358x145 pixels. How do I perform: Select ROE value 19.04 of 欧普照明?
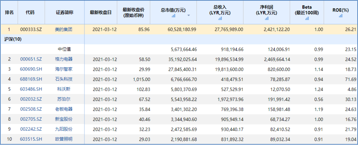pos(351,139)
